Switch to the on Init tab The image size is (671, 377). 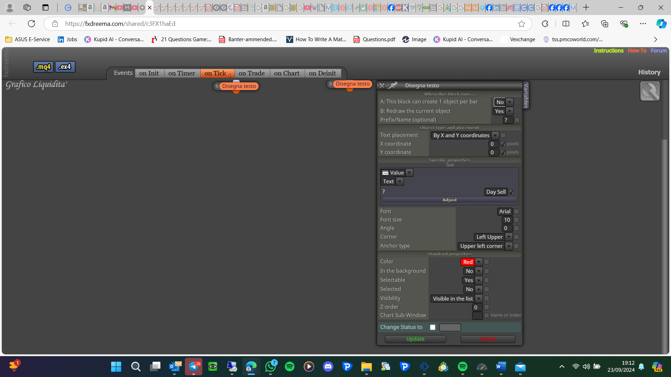[x=149, y=73]
